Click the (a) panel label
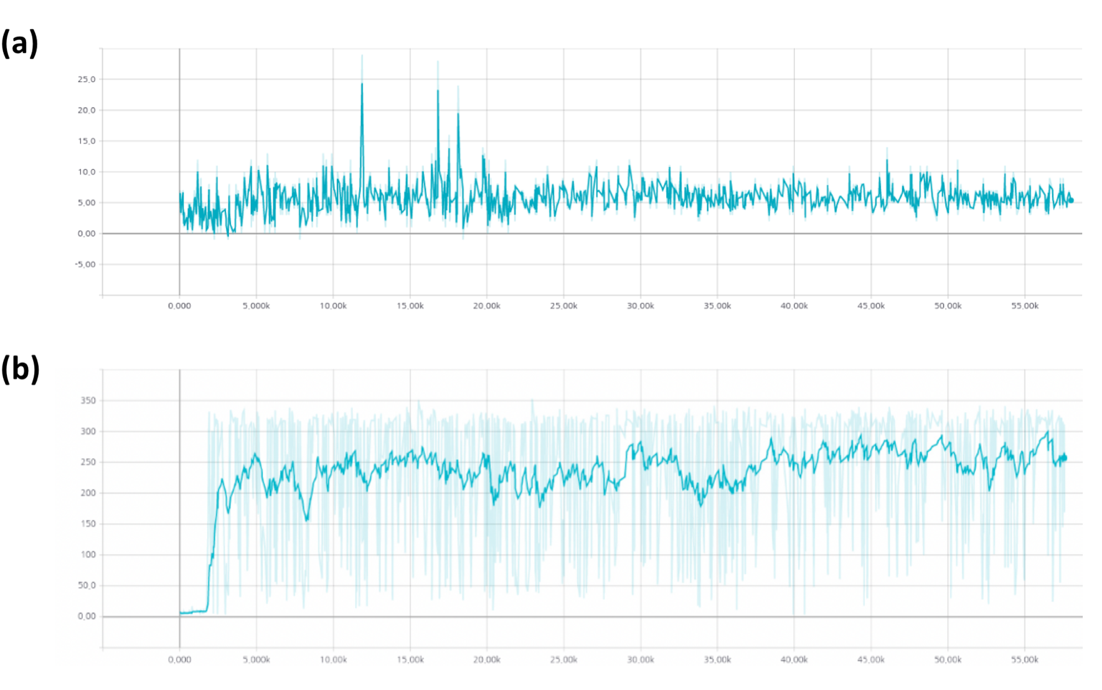The width and height of the screenshot is (1102, 690). pyautogui.click(x=20, y=44)
